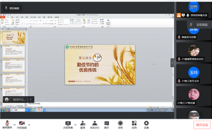Expand video options arrow beside camera
Viewport: 212px width, 130px height.
[29, 125]
